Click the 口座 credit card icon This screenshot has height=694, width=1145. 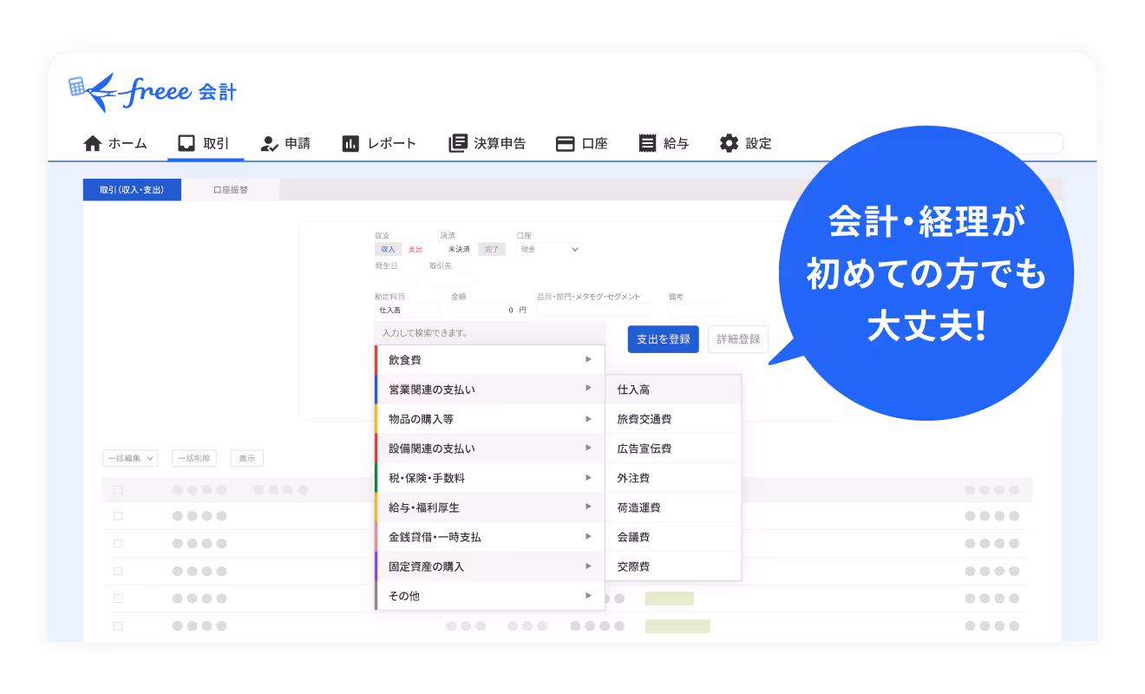click(x=566, y=144)
